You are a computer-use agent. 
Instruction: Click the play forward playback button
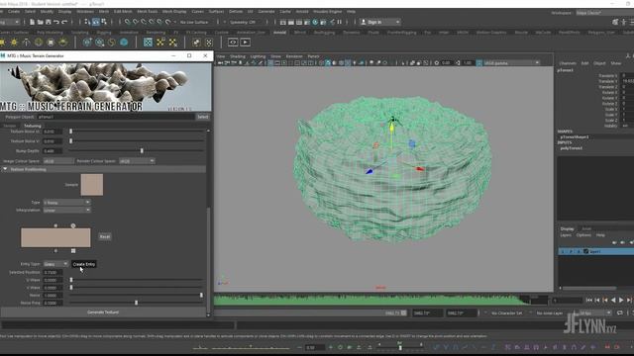click(x=621, y=300)
